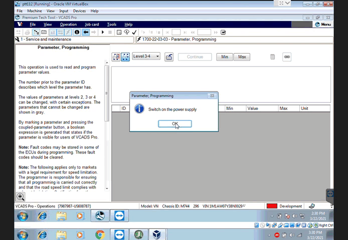Click the table grid icon
This screenshot has width=348, height=240.
(x=273, y=57)
